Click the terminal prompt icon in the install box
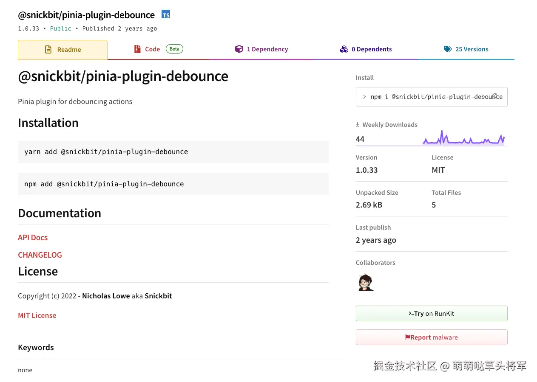537x382 pixels. (365, 97)
